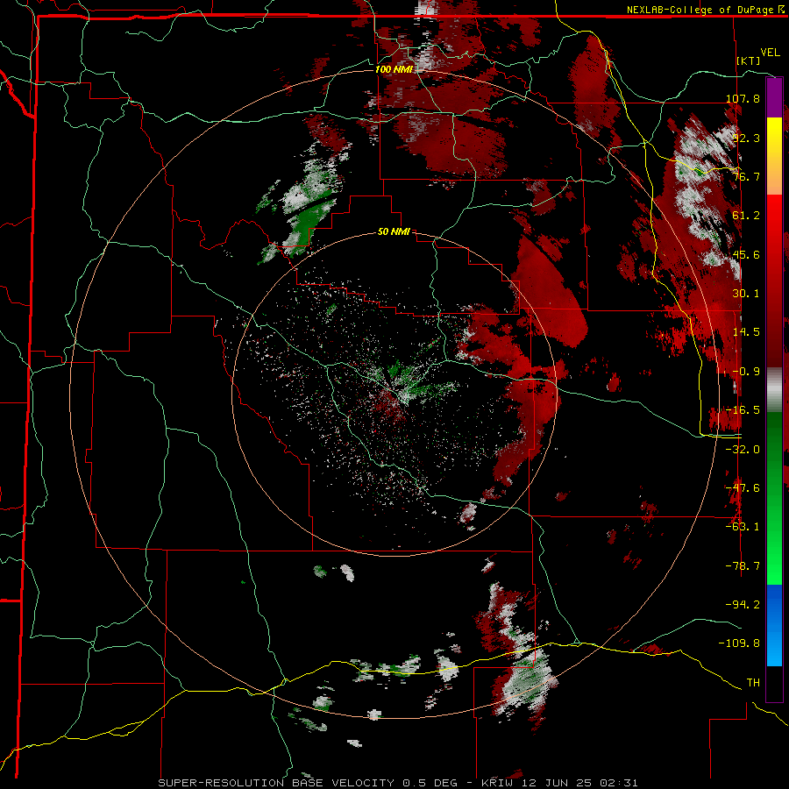Screen dimensions: 789x789
Task: Click the -63.1 velocity scale value
Action: point(743,527)
